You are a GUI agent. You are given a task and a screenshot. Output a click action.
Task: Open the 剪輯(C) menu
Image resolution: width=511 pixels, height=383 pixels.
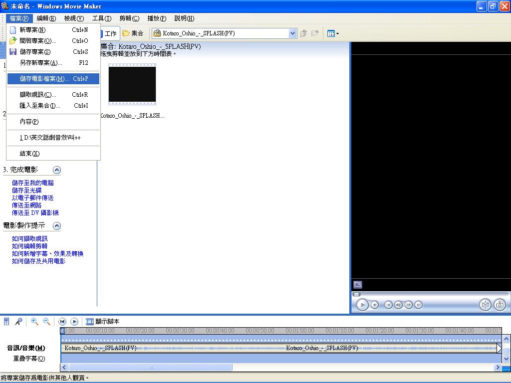pos(129,18)
